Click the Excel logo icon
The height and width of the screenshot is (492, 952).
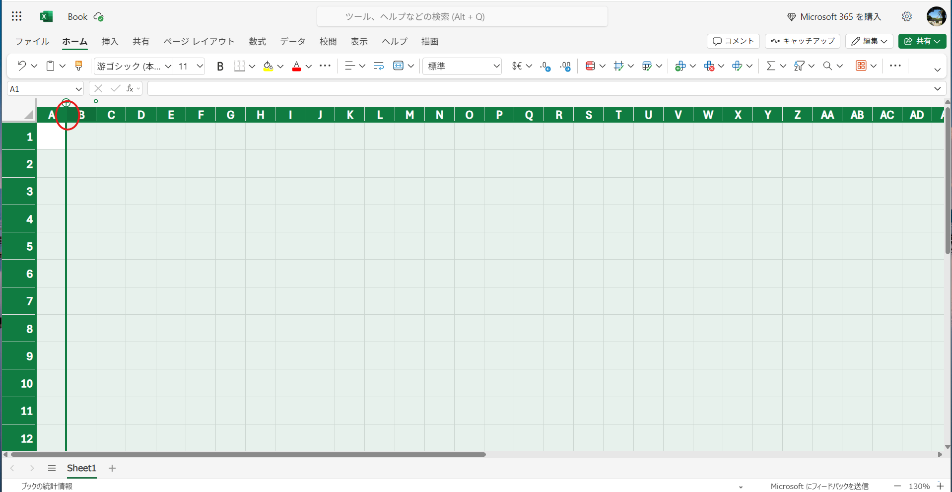click(x=46, y=16)
